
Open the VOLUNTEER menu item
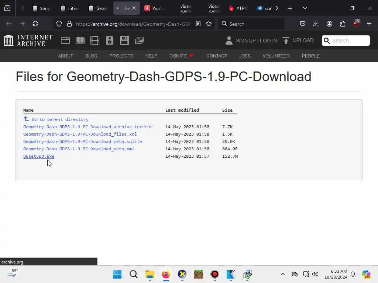coord(276,56)
